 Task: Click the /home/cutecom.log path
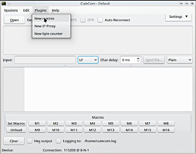[100, 141]
